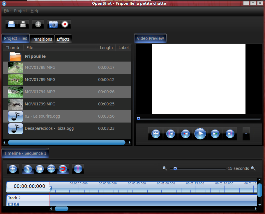
Task: Click the Length column header
Action: tap(106, 48)
